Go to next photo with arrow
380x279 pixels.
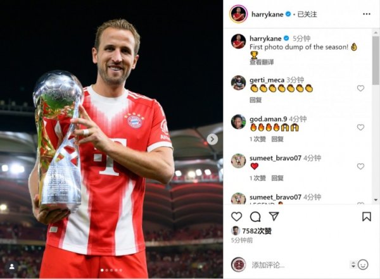212,139
